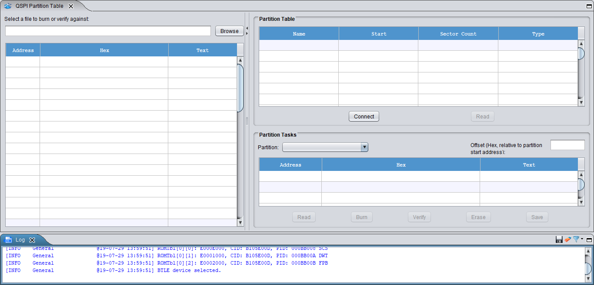Viewport: 594px width, 285px height.
Task: Click the file table scrollbar down arrow
Action: click(240, 223)
